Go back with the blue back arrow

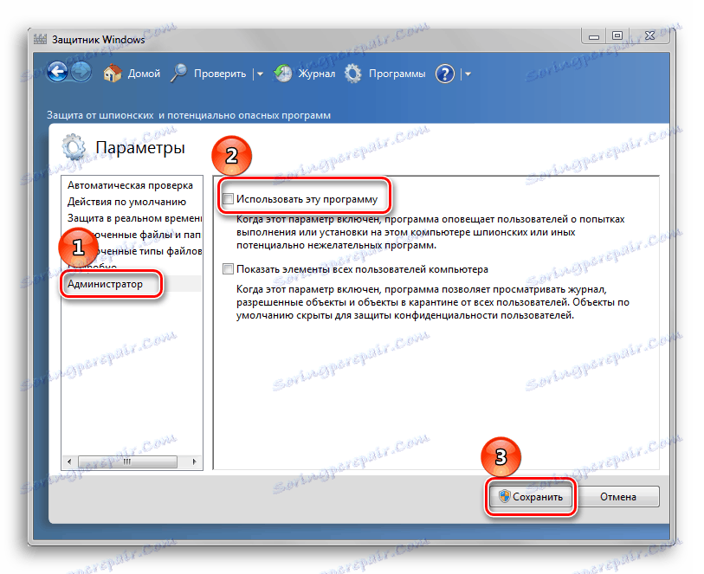(x=57, y=72)
